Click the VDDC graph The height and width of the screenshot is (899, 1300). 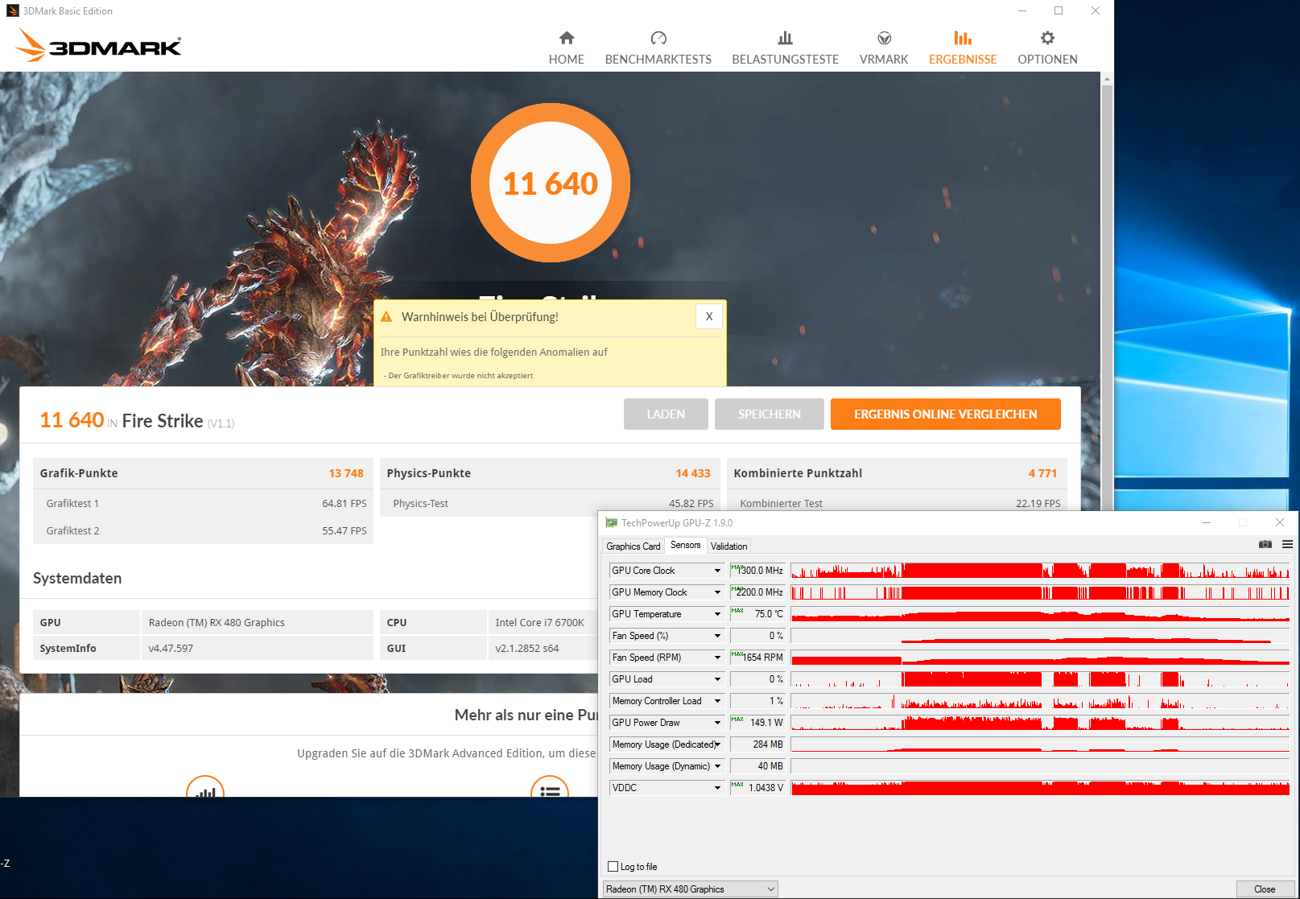coord(1040,788)
